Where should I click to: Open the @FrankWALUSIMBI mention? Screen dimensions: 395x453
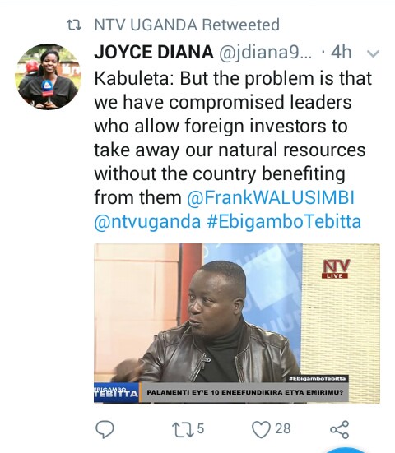coord(271,197)
